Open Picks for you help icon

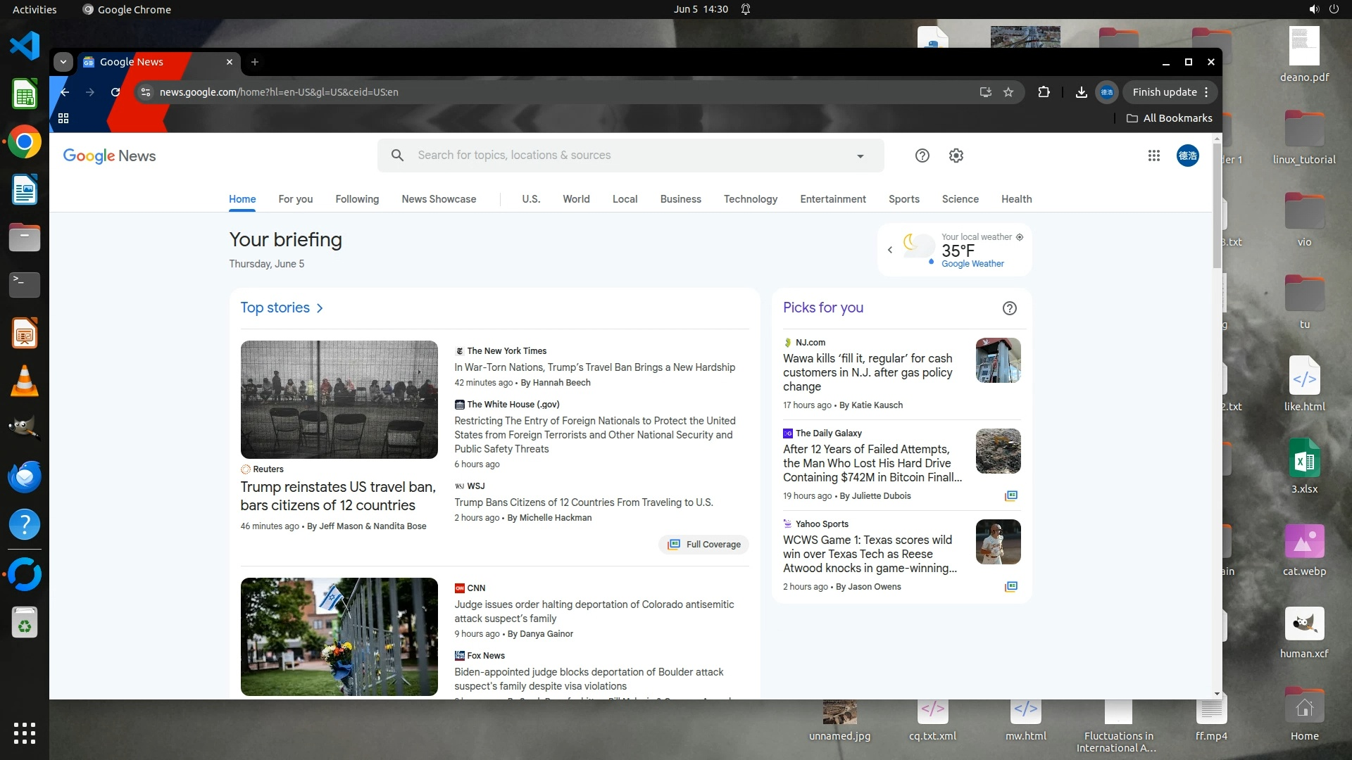pyautogui.click(x=1009, y=308)
